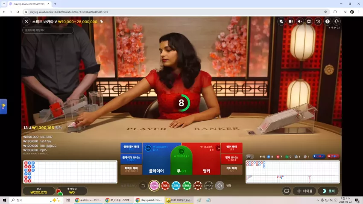Image resolution: width=363 pixels, height=204 pixels.
Task: Unmute sound with the speaker icon
Action: (x=300, y=21)
